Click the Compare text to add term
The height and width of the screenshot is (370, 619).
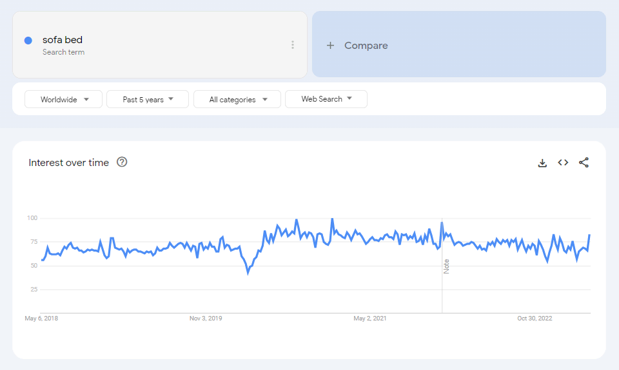click(366, 46)
